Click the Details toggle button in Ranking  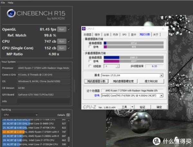68,115
